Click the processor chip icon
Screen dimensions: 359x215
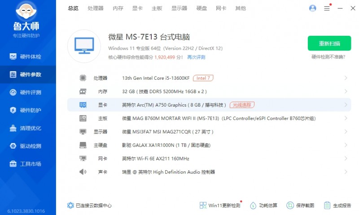83,78
